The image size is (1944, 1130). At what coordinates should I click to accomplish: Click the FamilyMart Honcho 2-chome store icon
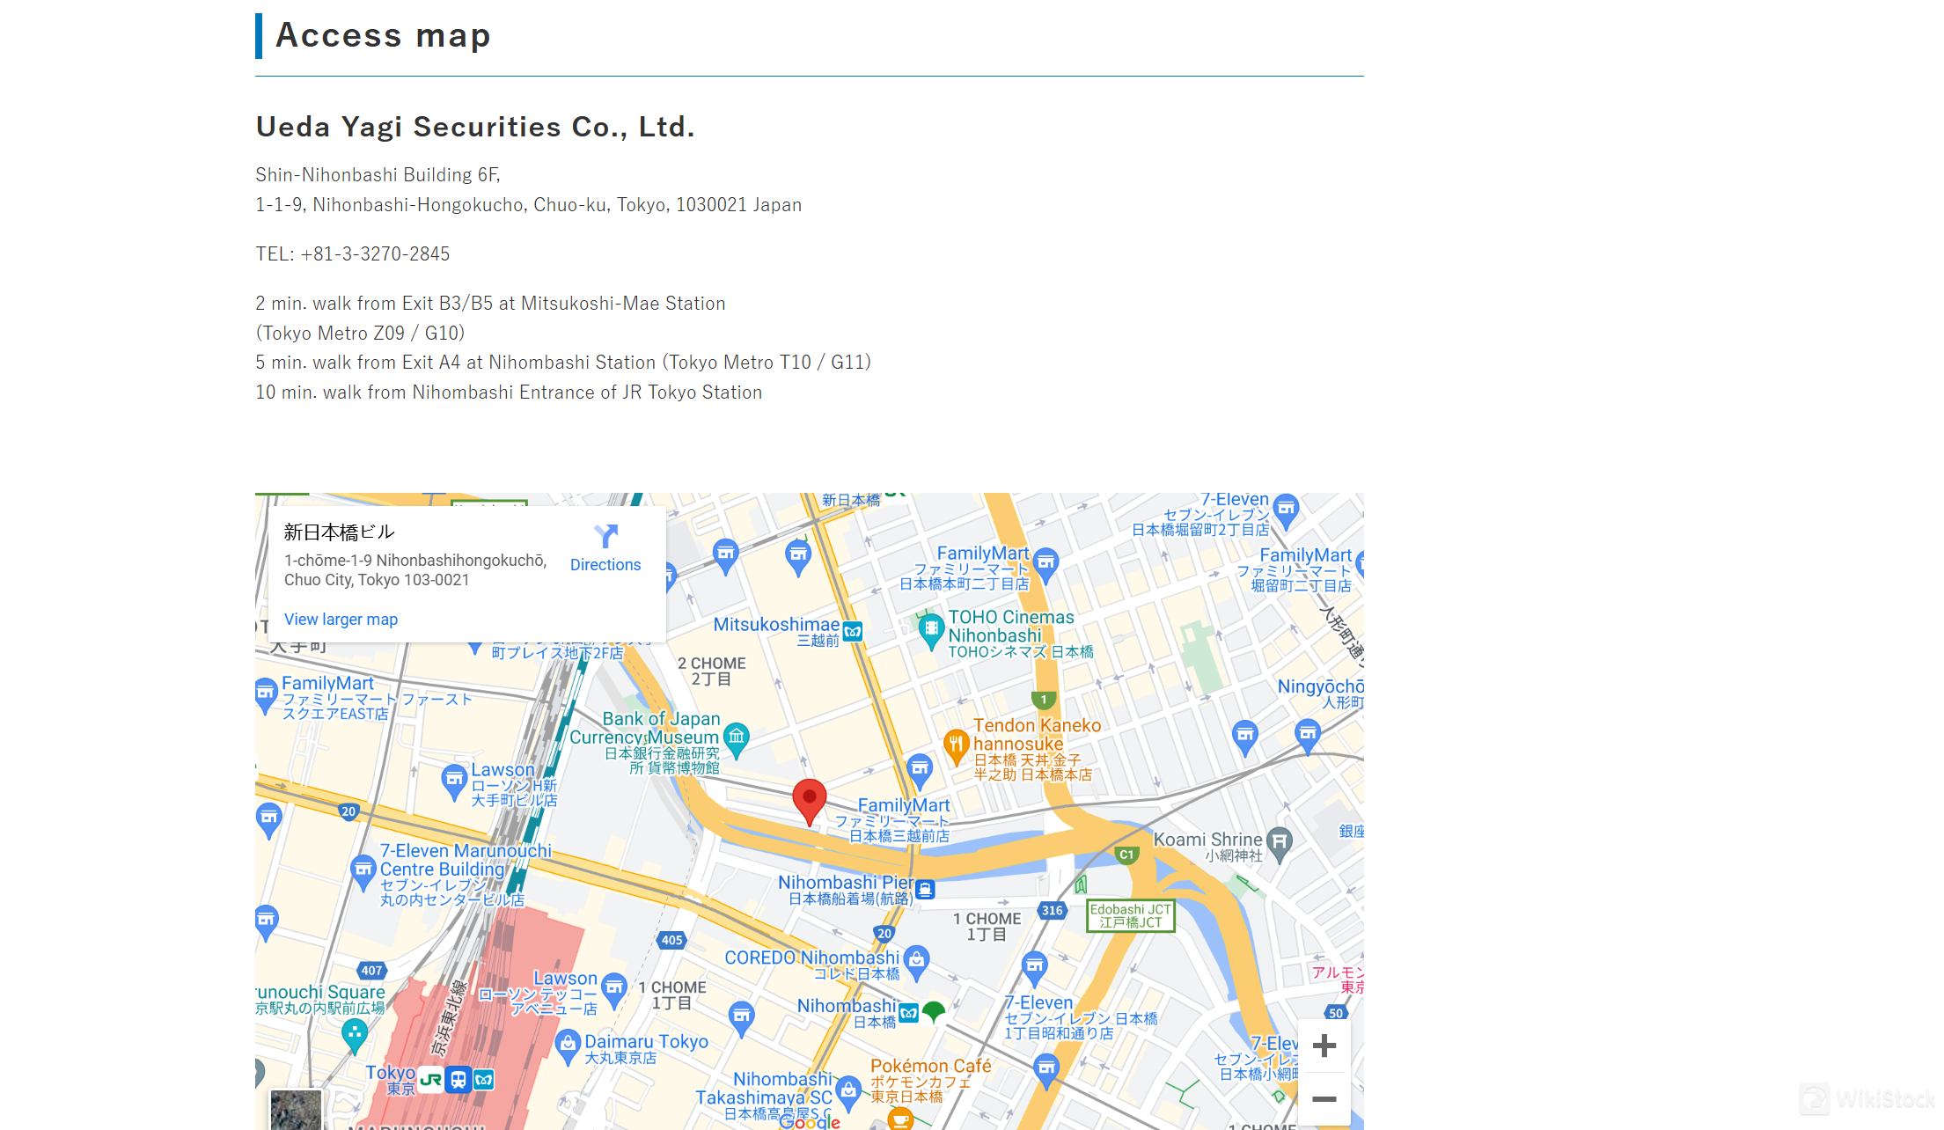[x=1045, y=565]
